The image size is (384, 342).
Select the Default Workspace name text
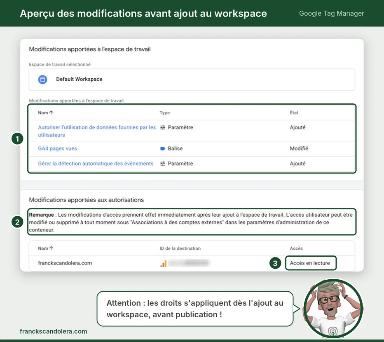pyautogui.click(x=79, y=79)
